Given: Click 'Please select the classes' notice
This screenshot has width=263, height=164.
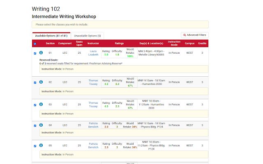Looking at the screenshot, I should click(x=120, y=25).
